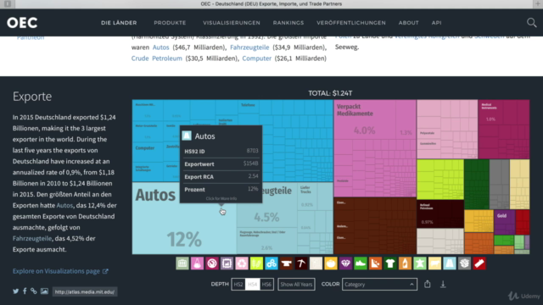The width and height of the screenshot is (543, 305).
Task: Click 'Click for More Info' in Autos tooltip
Action: point(221,198)
